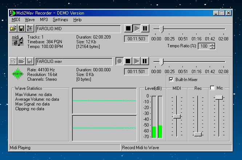
Task: Pause the wave recorder
Action: tap(145, 61)
